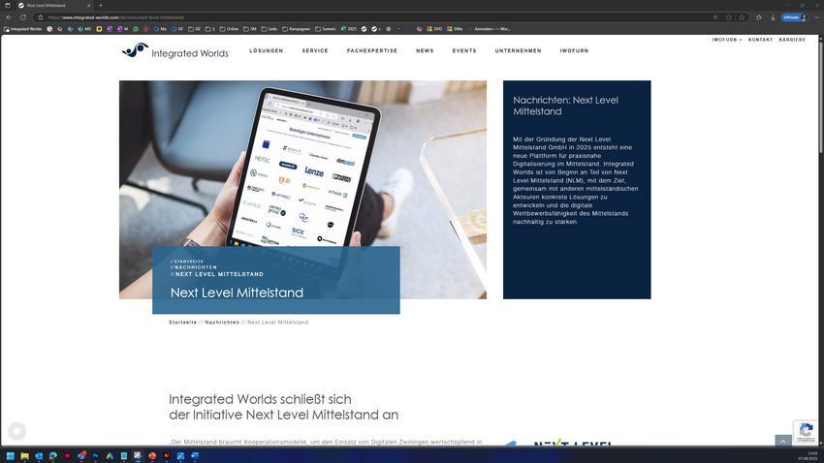Viewport: 824px width, 463px height.
Task: Open the SM bookmarks folder
Action: pos(250,29)
